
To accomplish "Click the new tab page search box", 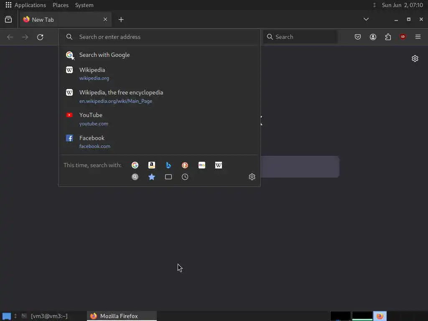I will pyautogui.click(x=300, y=167).
